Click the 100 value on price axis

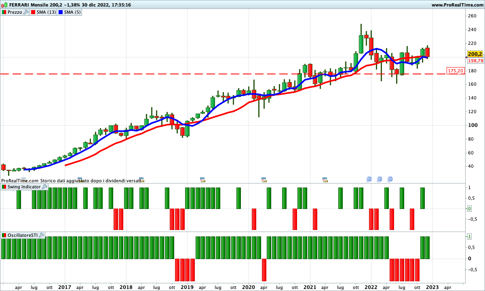[x=472, y=125]
